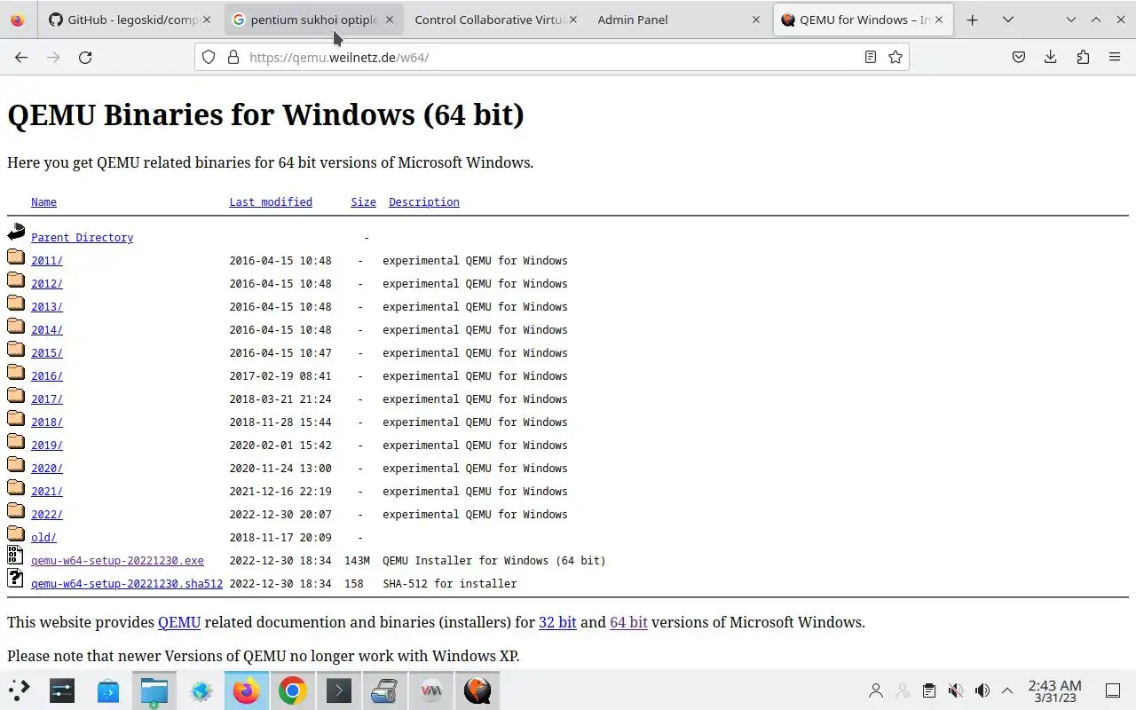
Task: Click the unknown file icon beside .sha512
Action: click(x=16, y=579)
